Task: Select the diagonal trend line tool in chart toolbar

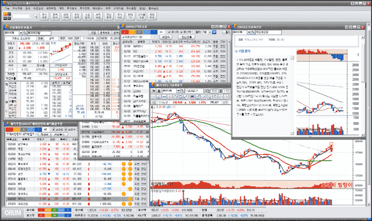Action: [154, 97]
